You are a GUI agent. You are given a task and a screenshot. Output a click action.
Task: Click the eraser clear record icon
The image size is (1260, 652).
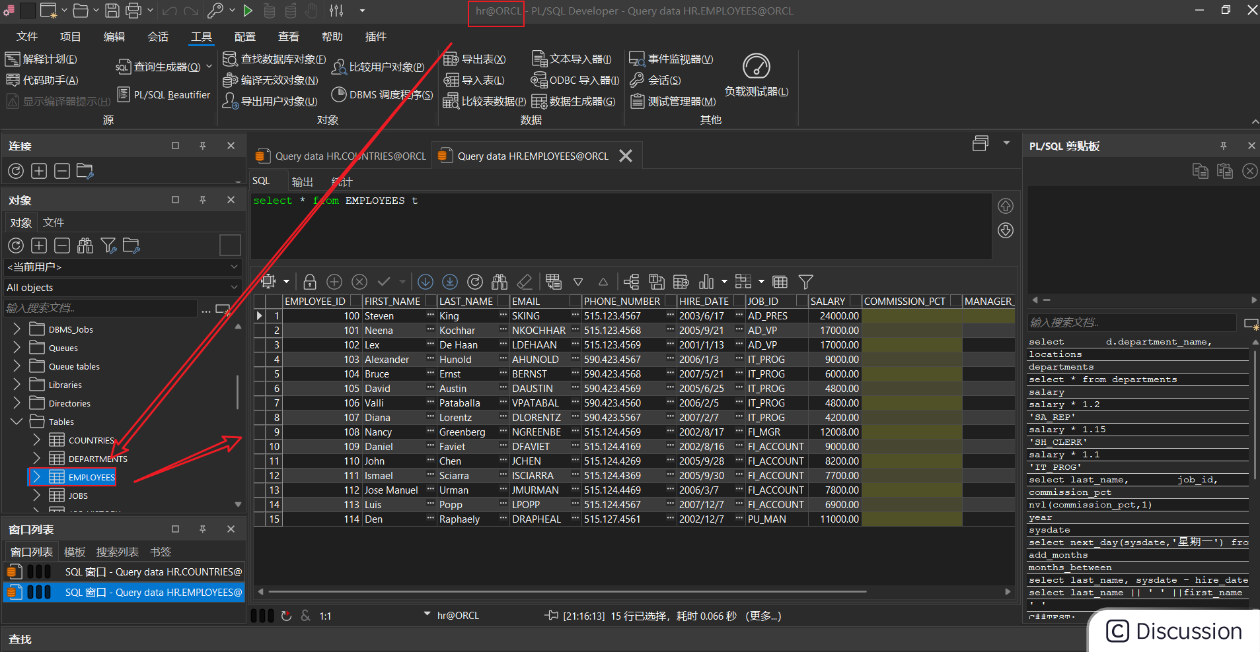click(x=525, y=282)
